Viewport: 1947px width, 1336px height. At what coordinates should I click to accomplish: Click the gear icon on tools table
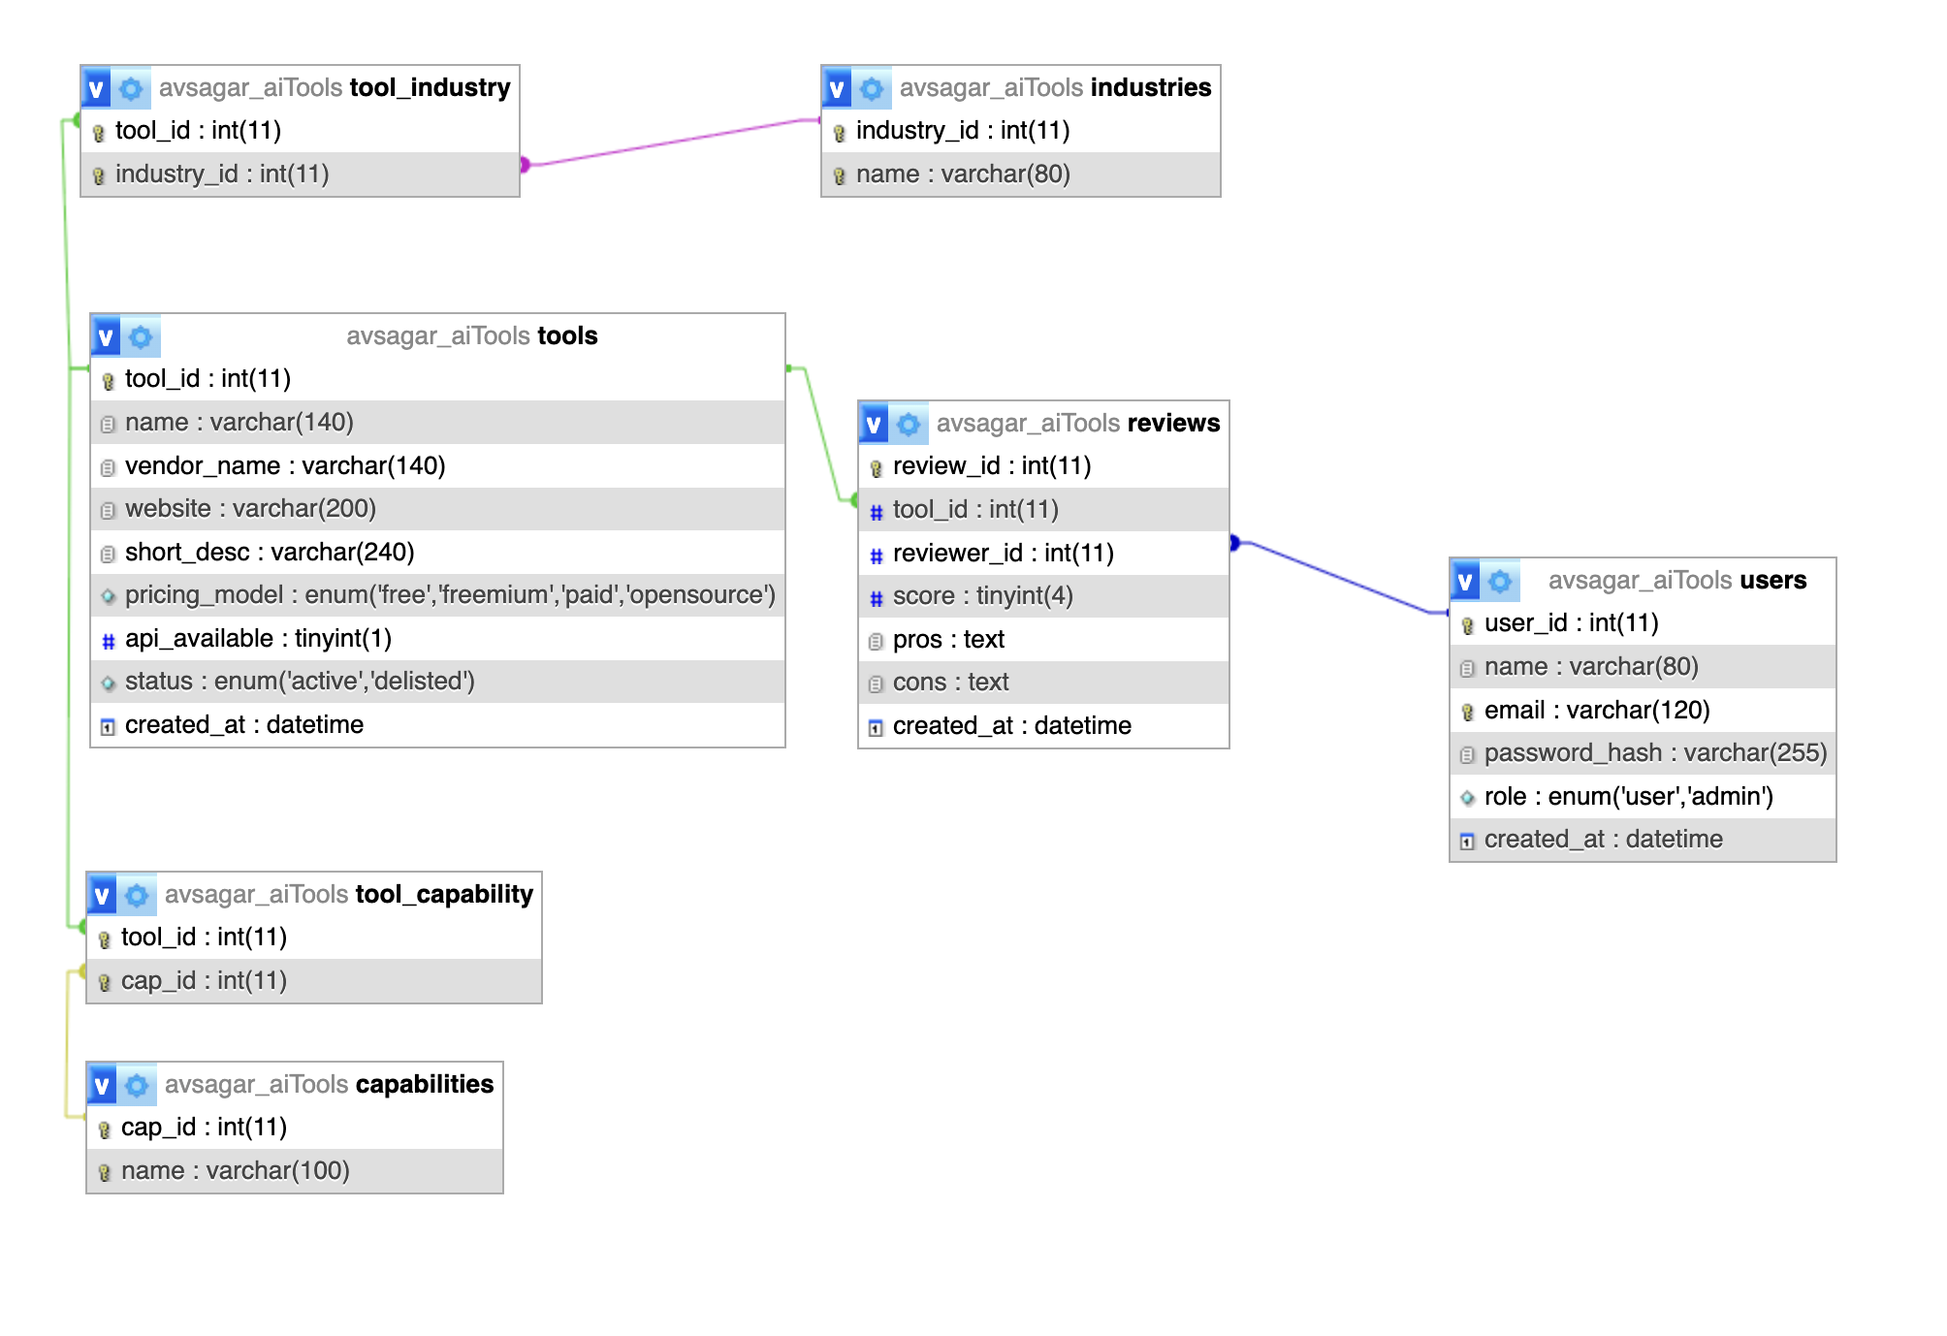pyautogui.click(x=141, y=336)
